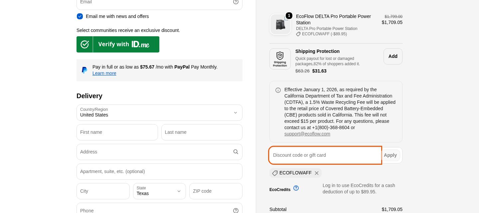Click the Address search magnifier icon
The width and height of the screenshot is (479, 213).
[236, 152]
